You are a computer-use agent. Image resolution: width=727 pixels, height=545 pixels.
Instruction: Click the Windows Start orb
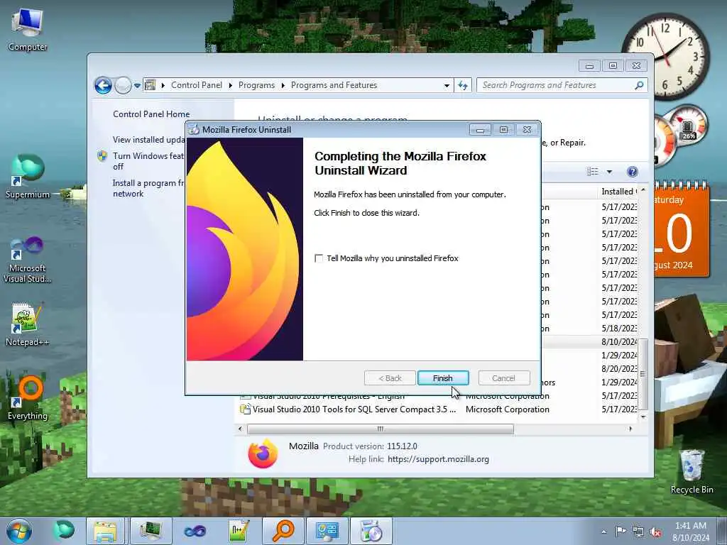pos(19,531)
